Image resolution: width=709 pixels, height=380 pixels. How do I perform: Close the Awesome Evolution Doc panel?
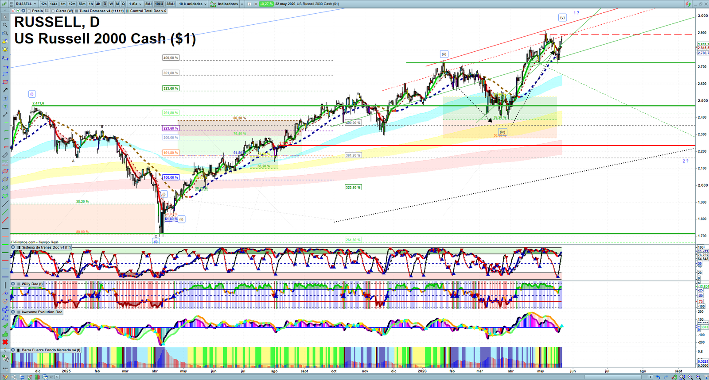[x=13, y=312]
